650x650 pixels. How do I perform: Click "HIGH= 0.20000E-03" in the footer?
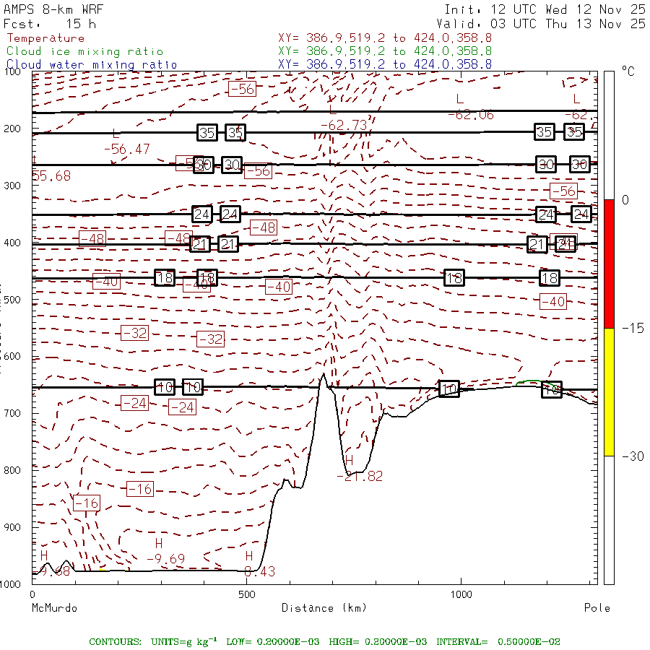pos(378,642)
